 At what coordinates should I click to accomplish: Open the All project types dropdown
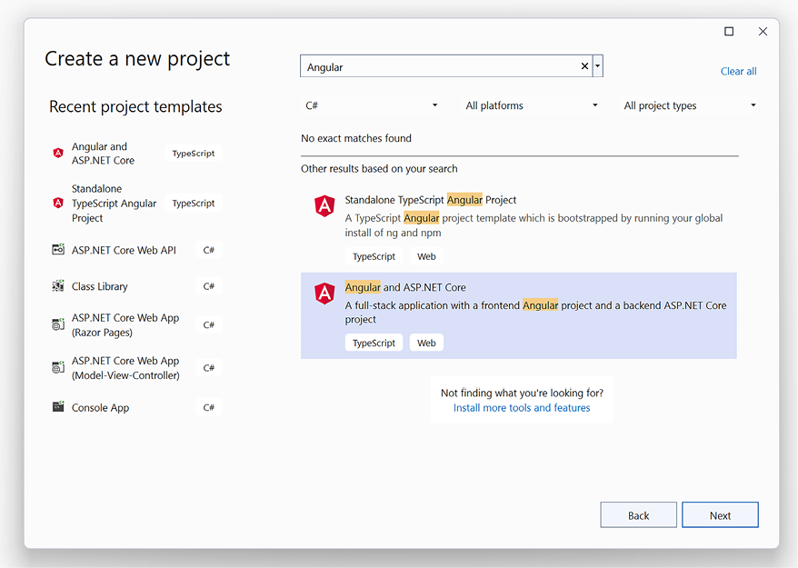pyautogui.click(x=690, y=105)
